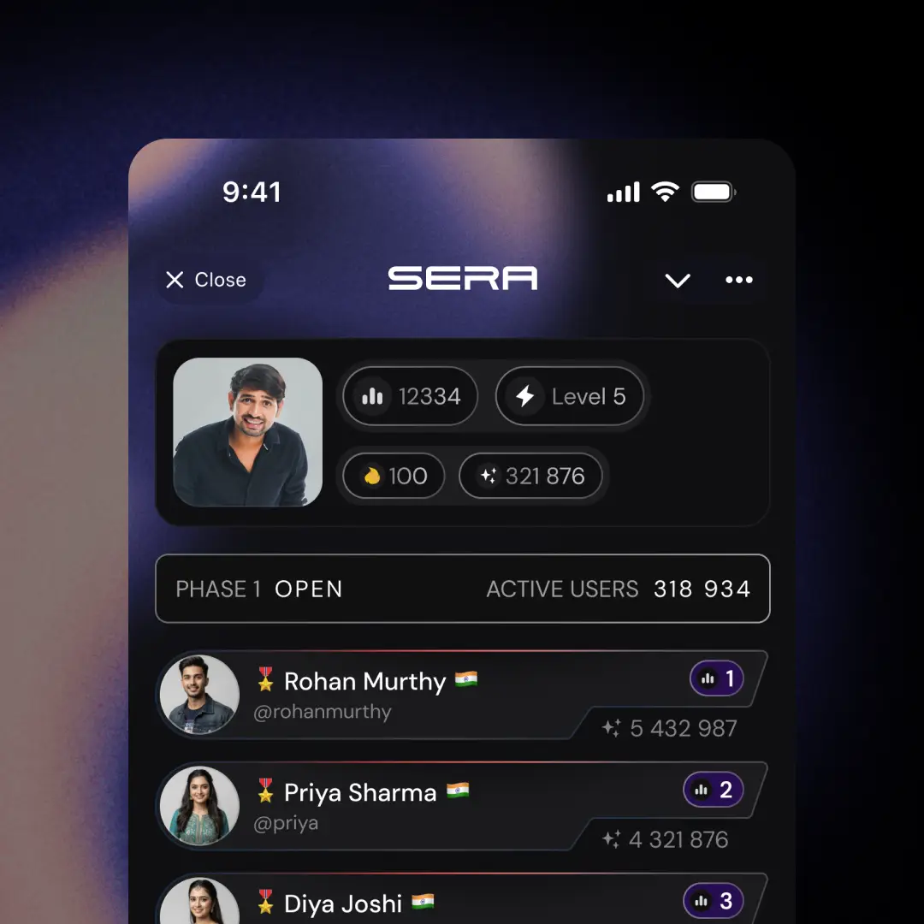924x924 pixels.
Task: Tap Priya Sharma's avatar
Action: pyautogui.click(x=199, y=806)
